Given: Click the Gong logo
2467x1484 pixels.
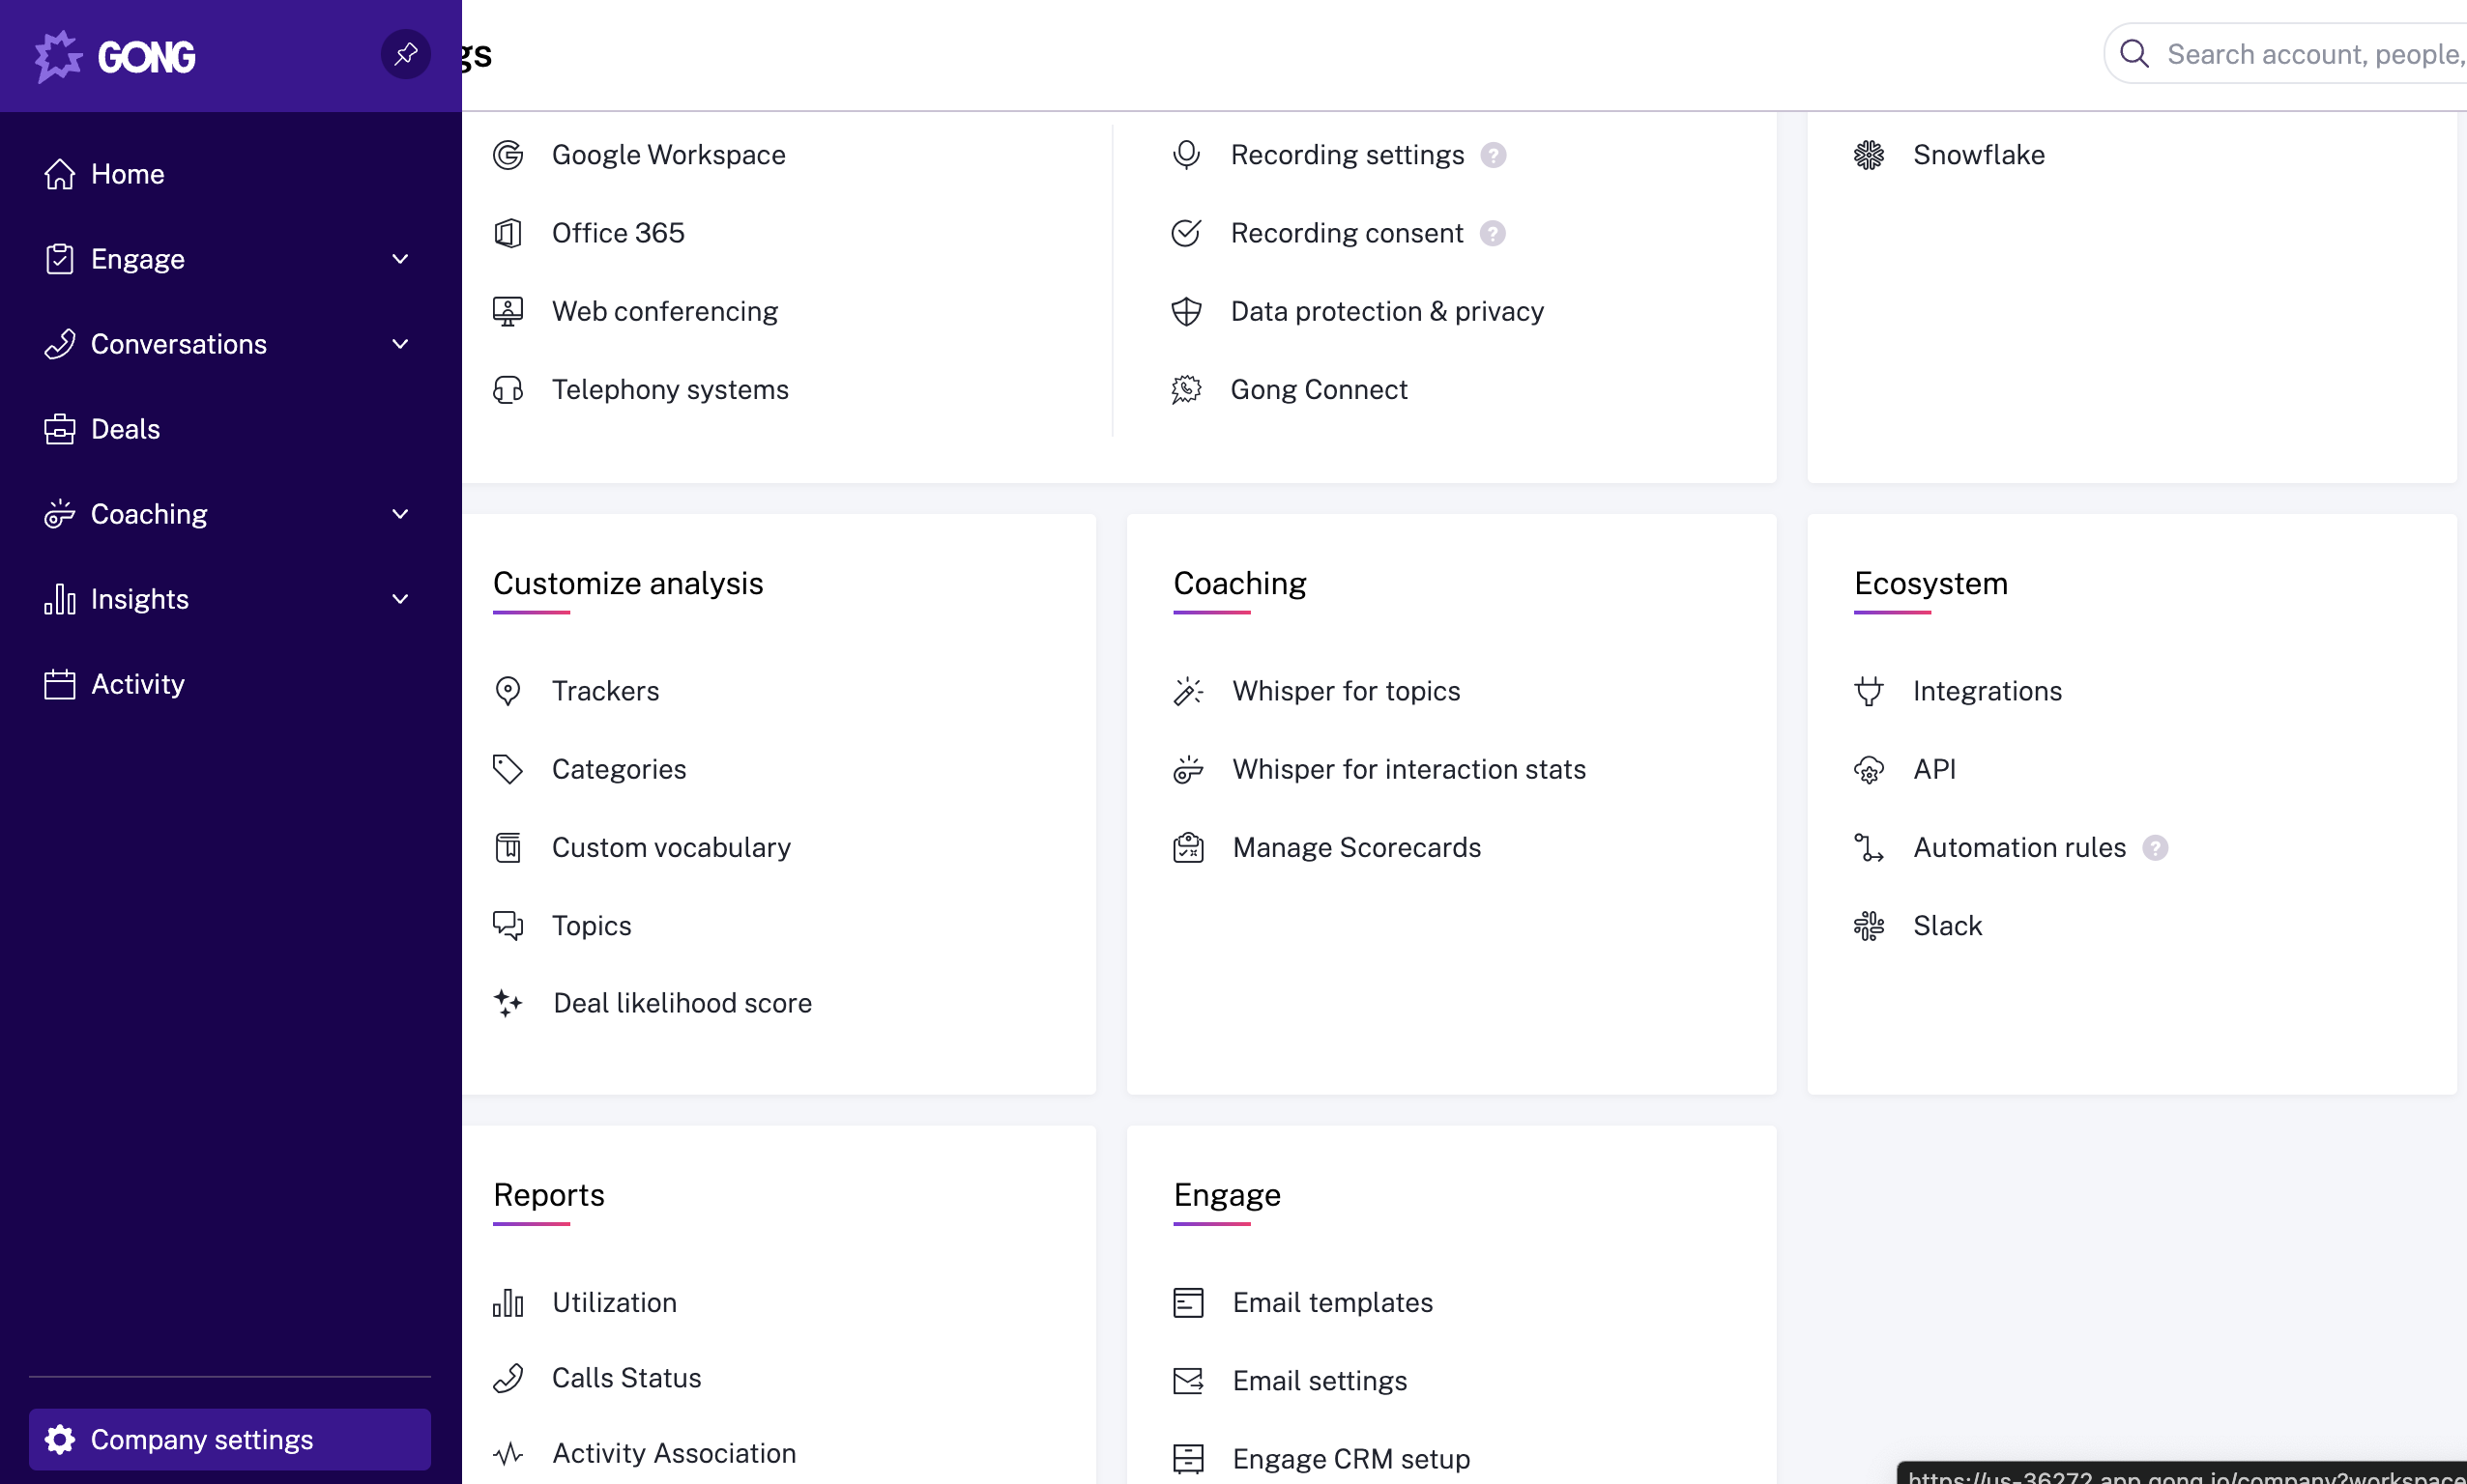Looking at the screenshot, I should [114, 56].
